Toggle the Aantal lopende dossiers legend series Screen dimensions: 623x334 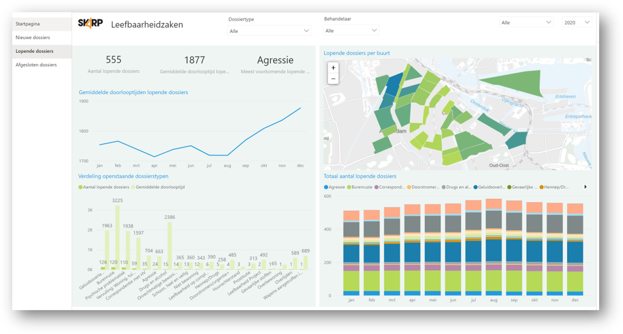(81, 187)
